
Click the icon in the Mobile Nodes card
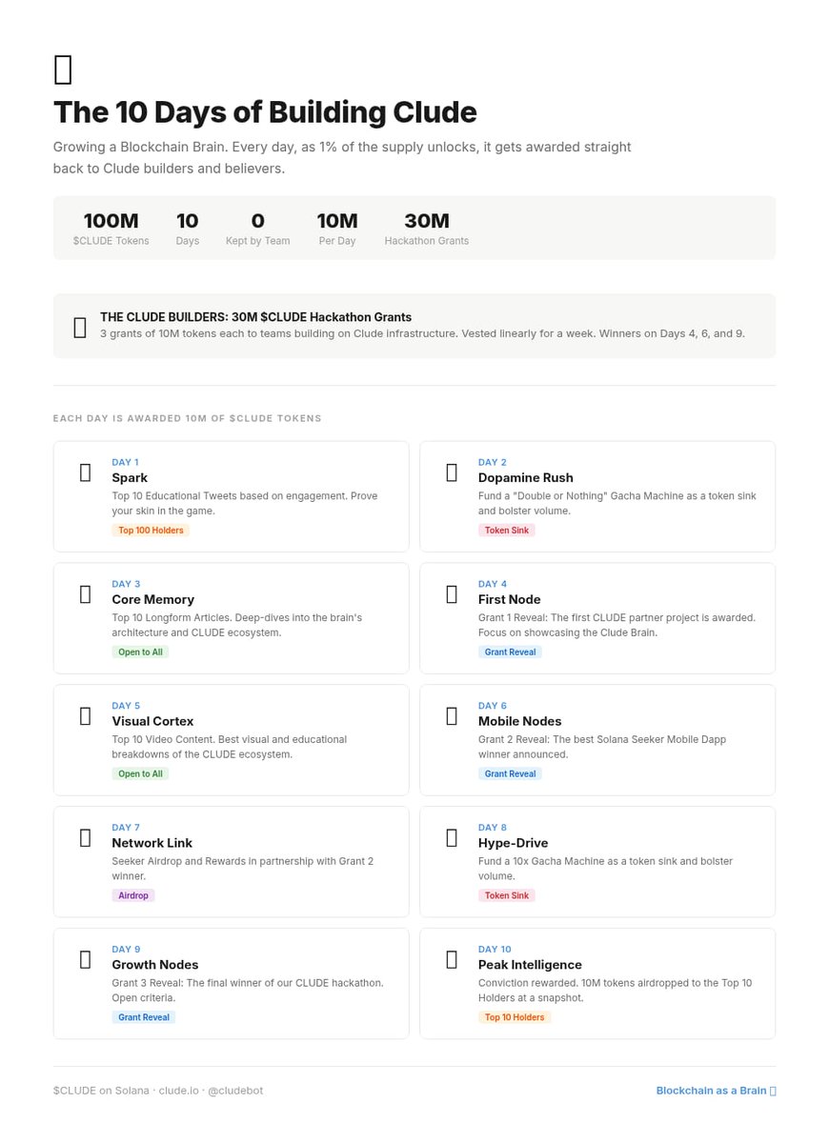point(452,716)
